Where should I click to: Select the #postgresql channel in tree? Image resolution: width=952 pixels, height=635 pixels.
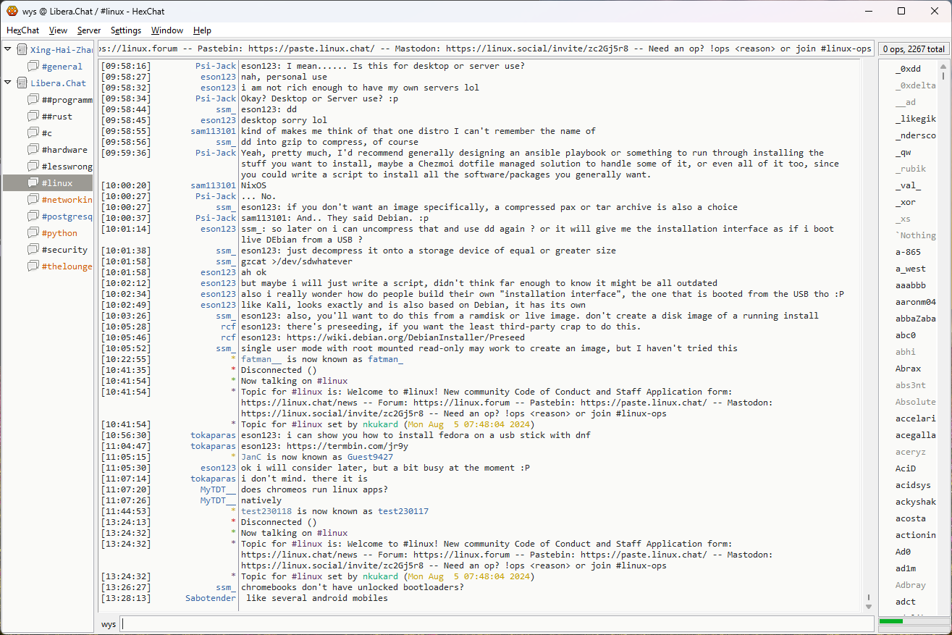[x=67, y=216]
